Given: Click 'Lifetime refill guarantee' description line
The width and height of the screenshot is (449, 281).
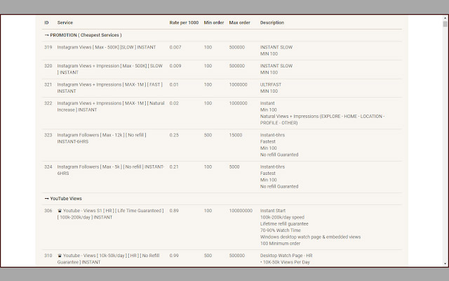Looking at the screenshot, I should coord(284,224).
